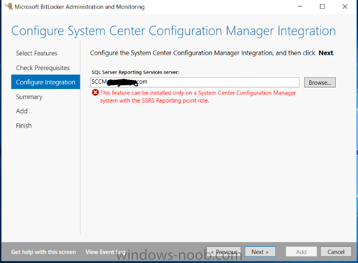Close the BitLocker Administration window
Image resolution: width=358 pixels, height=263 pixels.
coord(345,7)
